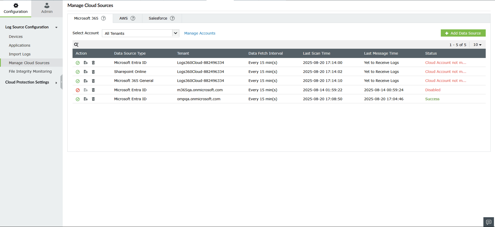Click Add Data Source button
This screenshot has height=227, width=495.
pos(463,33)
